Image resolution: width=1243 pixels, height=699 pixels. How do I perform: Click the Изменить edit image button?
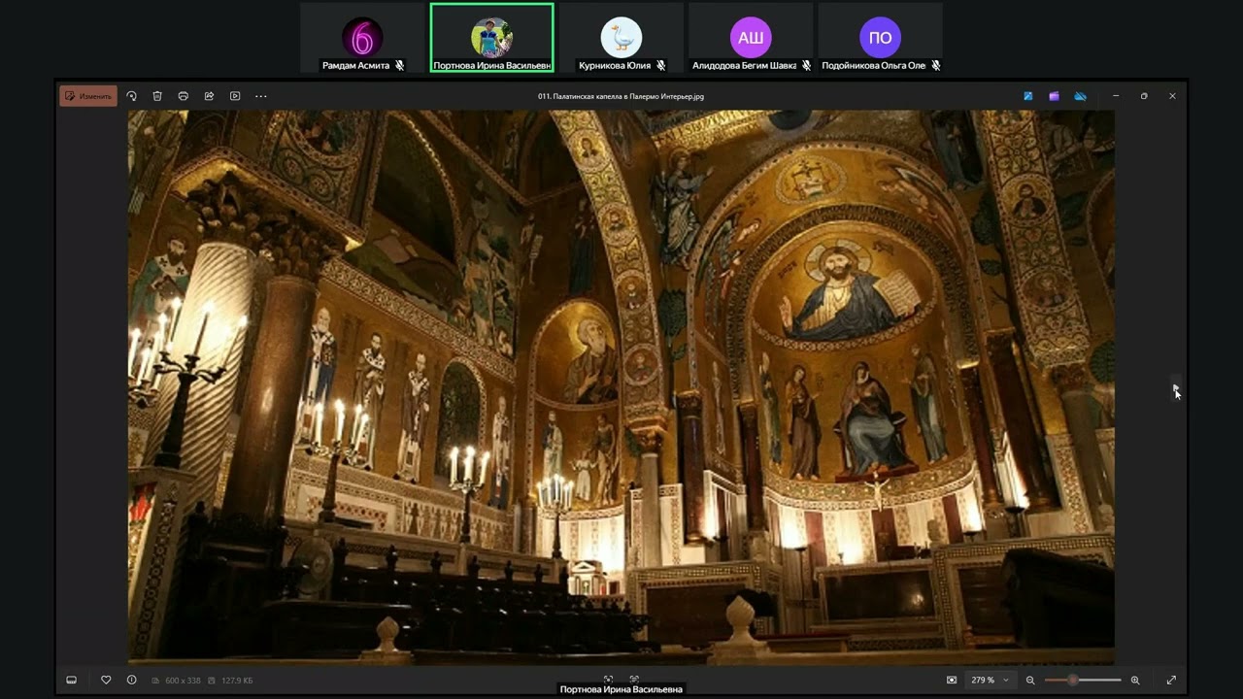coord(88,96)
